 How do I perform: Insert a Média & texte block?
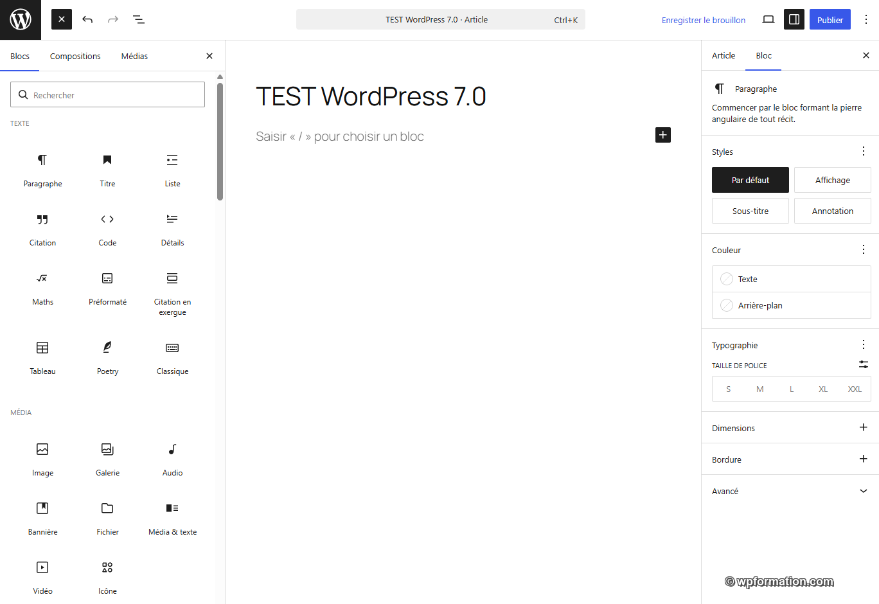(x=172, y=518)
